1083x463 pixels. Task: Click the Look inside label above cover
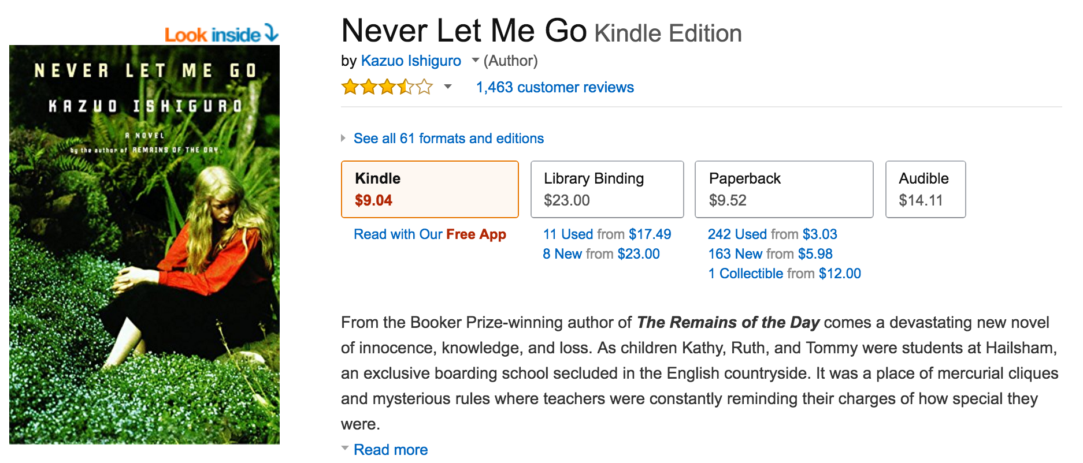212,35
